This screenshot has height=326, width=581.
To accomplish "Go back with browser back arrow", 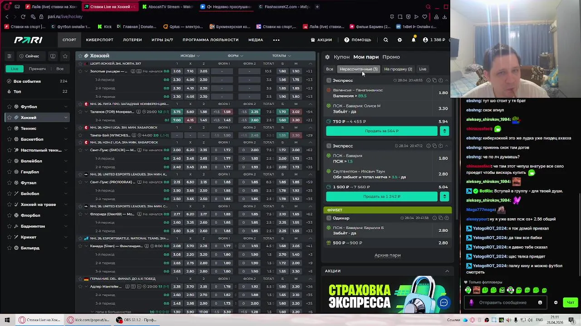I will (7, 17).
